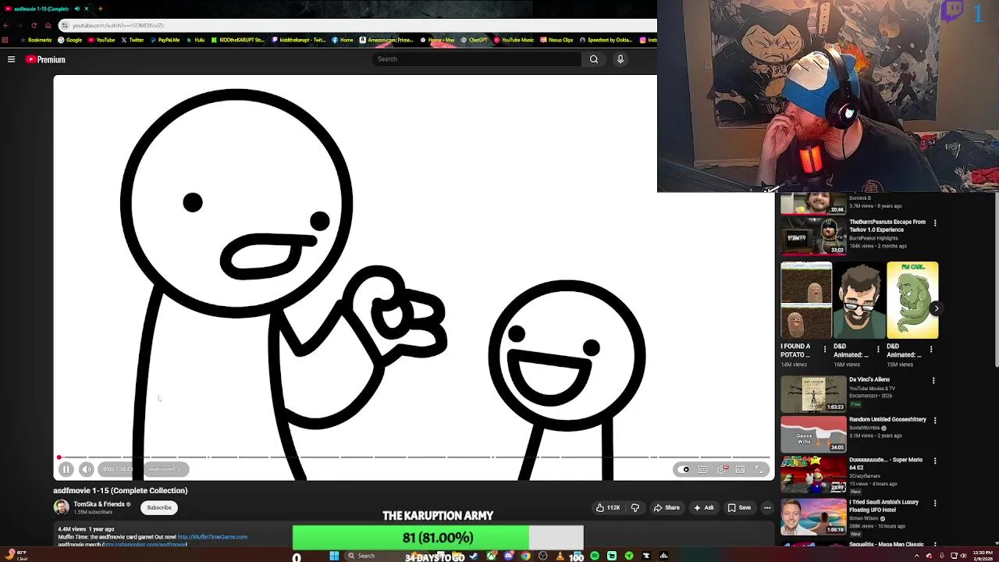Open the I FOUND A POTATO short thumbnail

[x=806, y=301]
